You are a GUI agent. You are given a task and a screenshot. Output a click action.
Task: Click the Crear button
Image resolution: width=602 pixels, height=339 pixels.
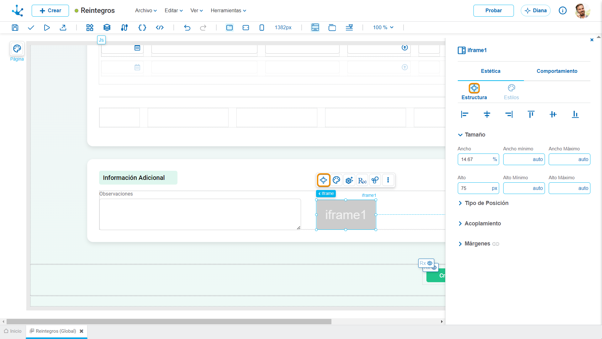tap(50, 11)
